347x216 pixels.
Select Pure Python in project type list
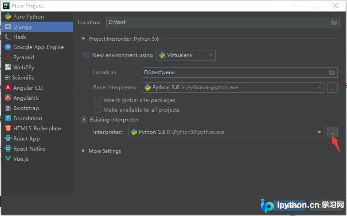tap(37, 16)
